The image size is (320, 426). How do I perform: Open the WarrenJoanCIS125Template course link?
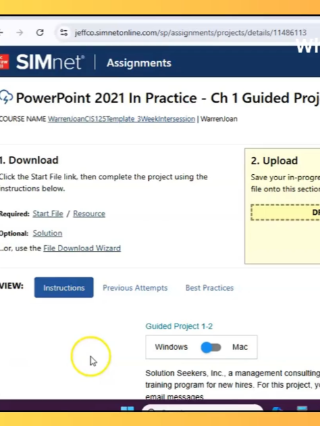point(121,119)
